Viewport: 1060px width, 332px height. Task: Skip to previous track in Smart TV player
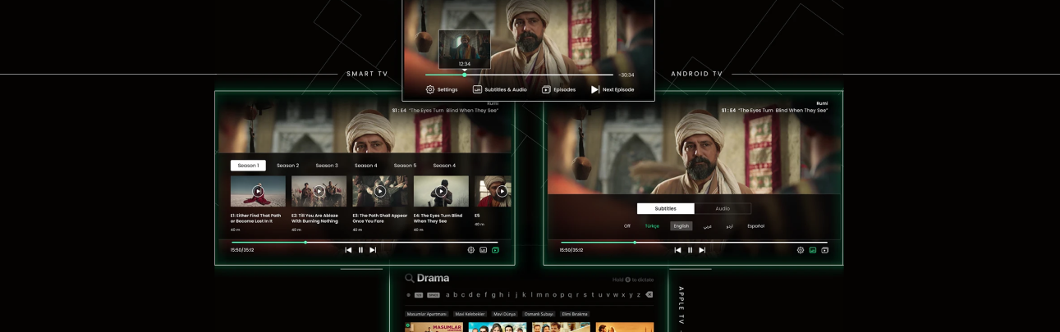(x=348, y=250)
